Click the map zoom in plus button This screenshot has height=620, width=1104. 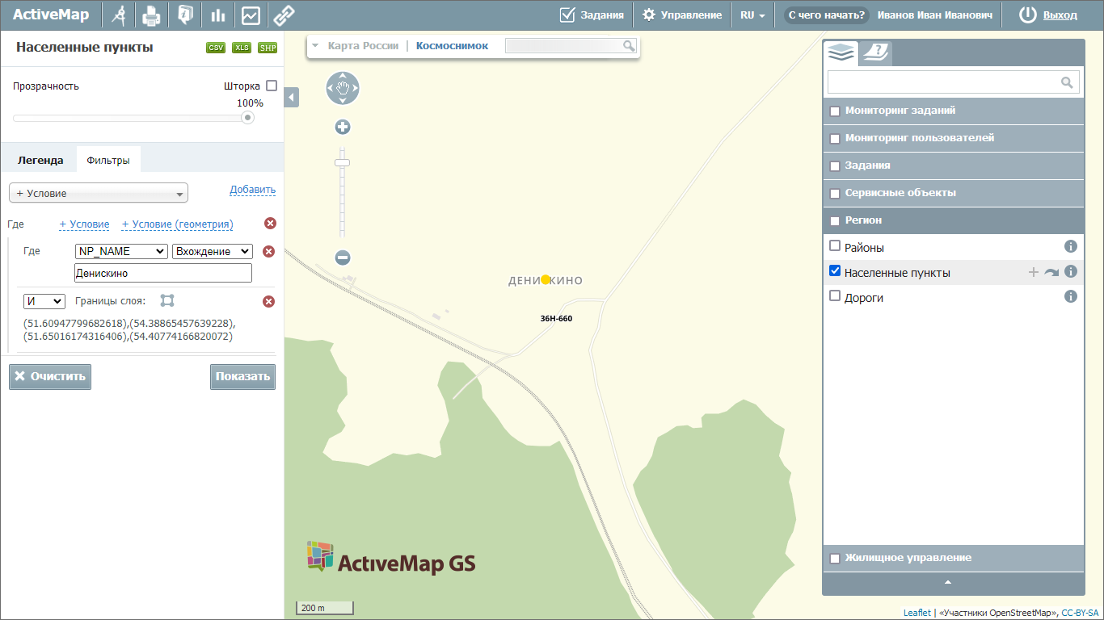coord(343,127)
